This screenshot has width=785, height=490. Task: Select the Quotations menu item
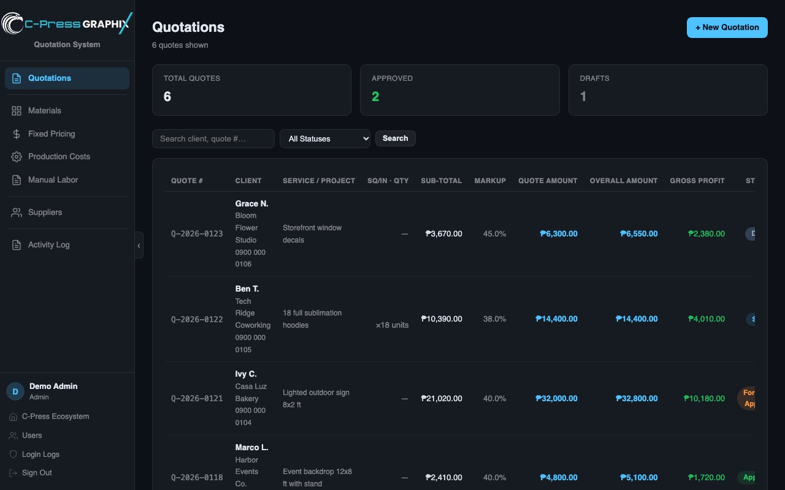67,78
